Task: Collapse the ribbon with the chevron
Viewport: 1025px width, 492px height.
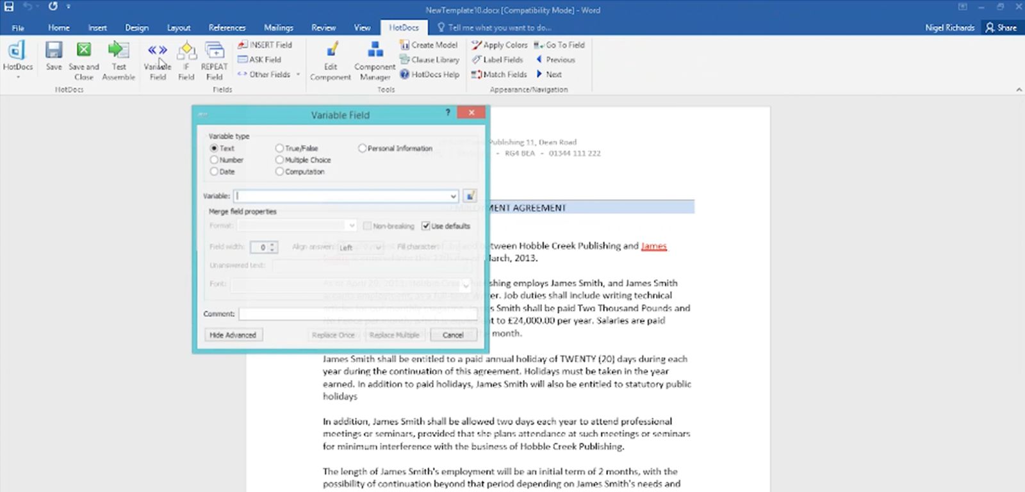Action: point(1019,90)
